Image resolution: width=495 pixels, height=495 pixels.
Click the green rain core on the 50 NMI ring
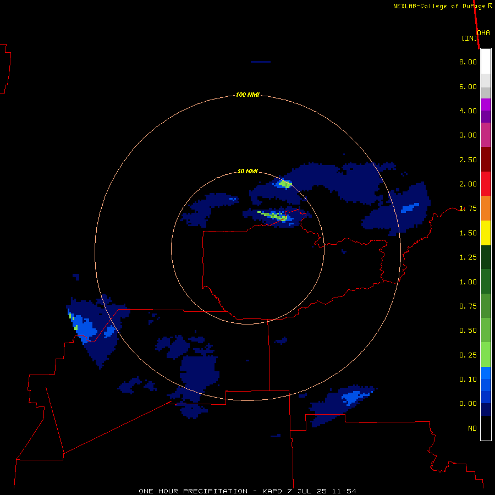pyautogui.click(x=285, y=183)
